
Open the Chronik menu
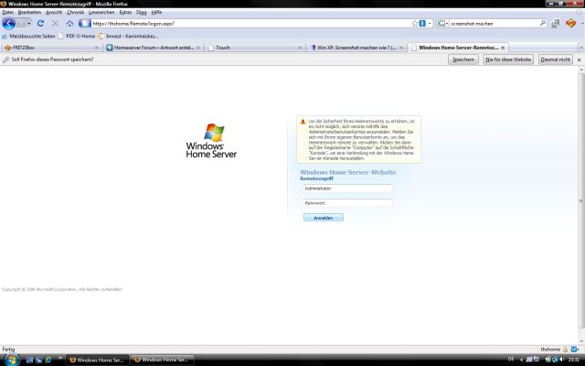tap(75, 12)
